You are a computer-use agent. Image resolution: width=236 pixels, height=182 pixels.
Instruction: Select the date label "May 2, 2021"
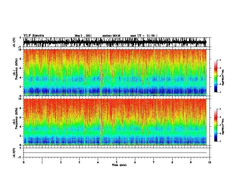tap(83, 36)
